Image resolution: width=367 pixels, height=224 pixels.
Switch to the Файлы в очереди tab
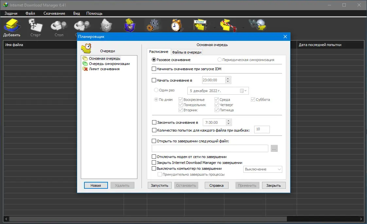click(186, 52)
